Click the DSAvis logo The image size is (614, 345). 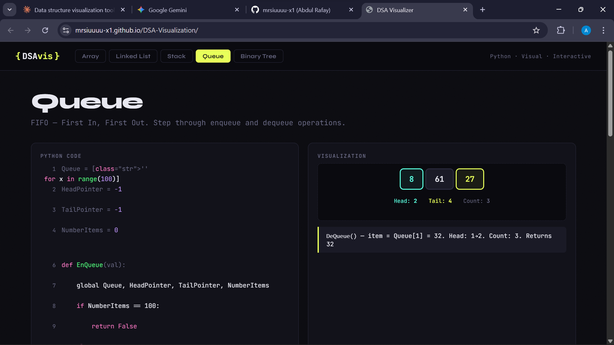[x=38, y=56]
